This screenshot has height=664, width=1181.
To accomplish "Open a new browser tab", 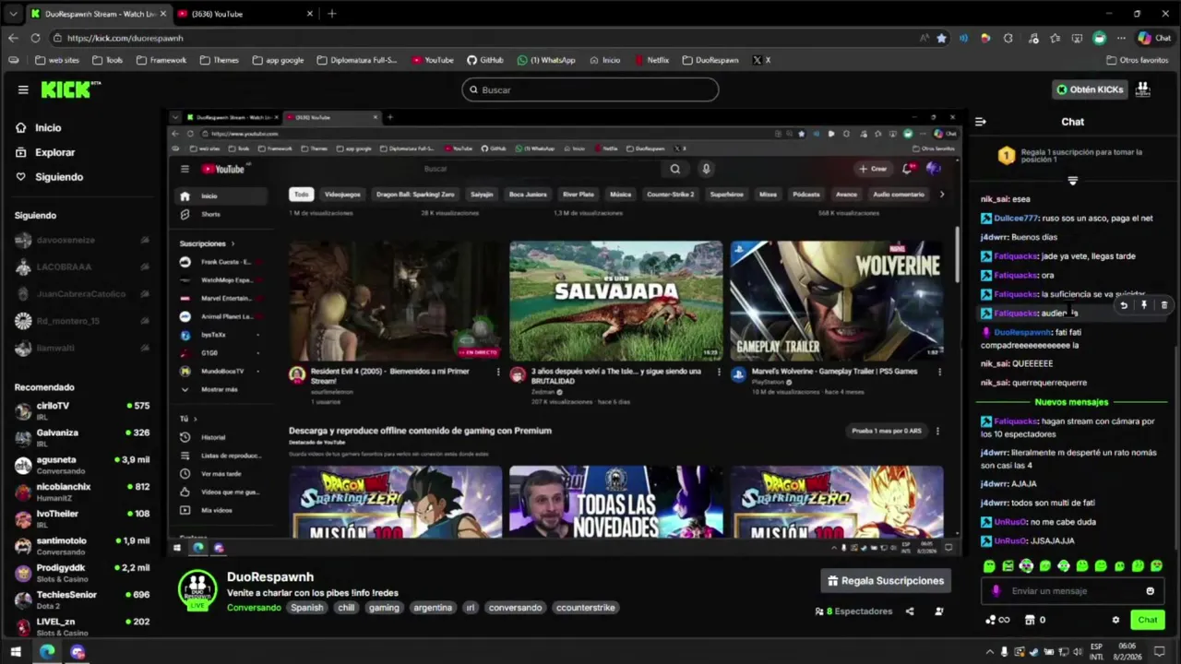I will (332, 14).
